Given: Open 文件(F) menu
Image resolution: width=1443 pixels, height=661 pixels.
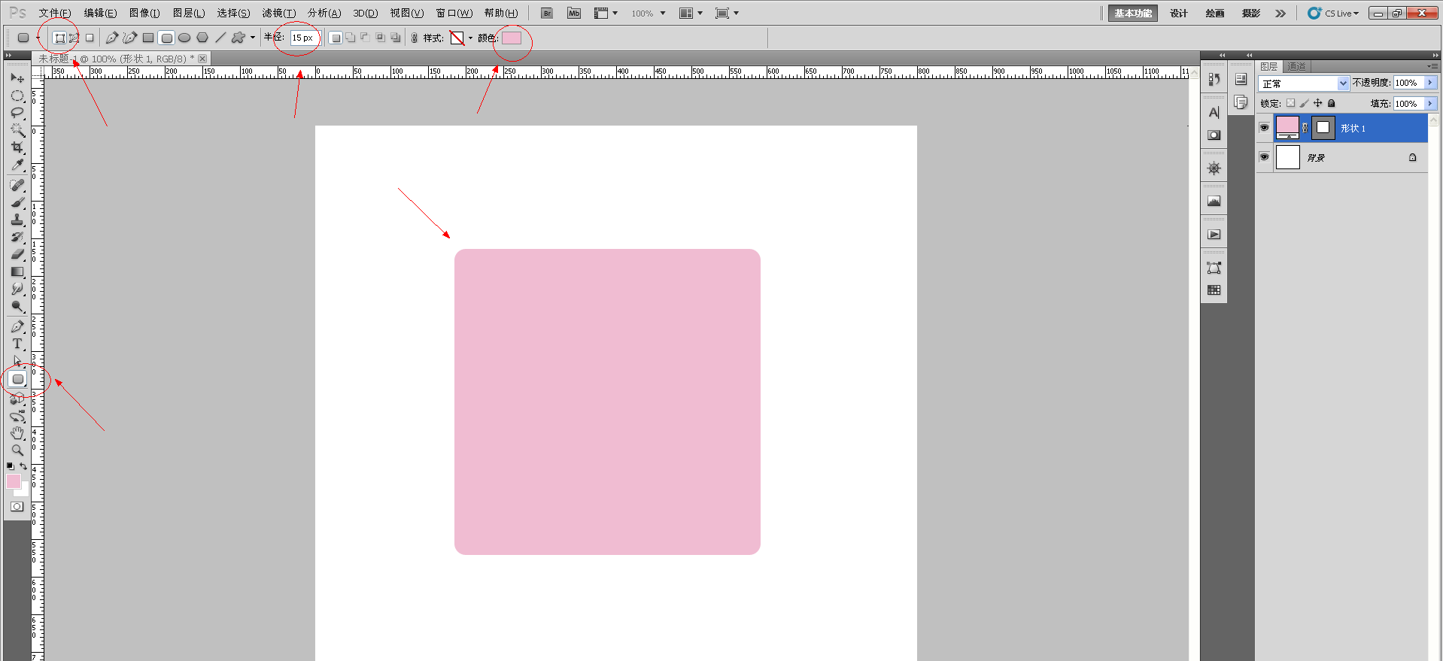Looking at the screenshot, I should click(x=55, y=14).
